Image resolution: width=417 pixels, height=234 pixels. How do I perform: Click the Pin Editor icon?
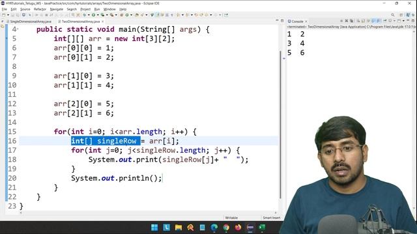coord(226,15)
